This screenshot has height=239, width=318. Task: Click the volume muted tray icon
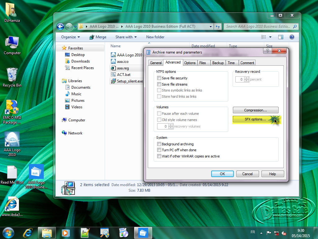click(x=284, y=233)
